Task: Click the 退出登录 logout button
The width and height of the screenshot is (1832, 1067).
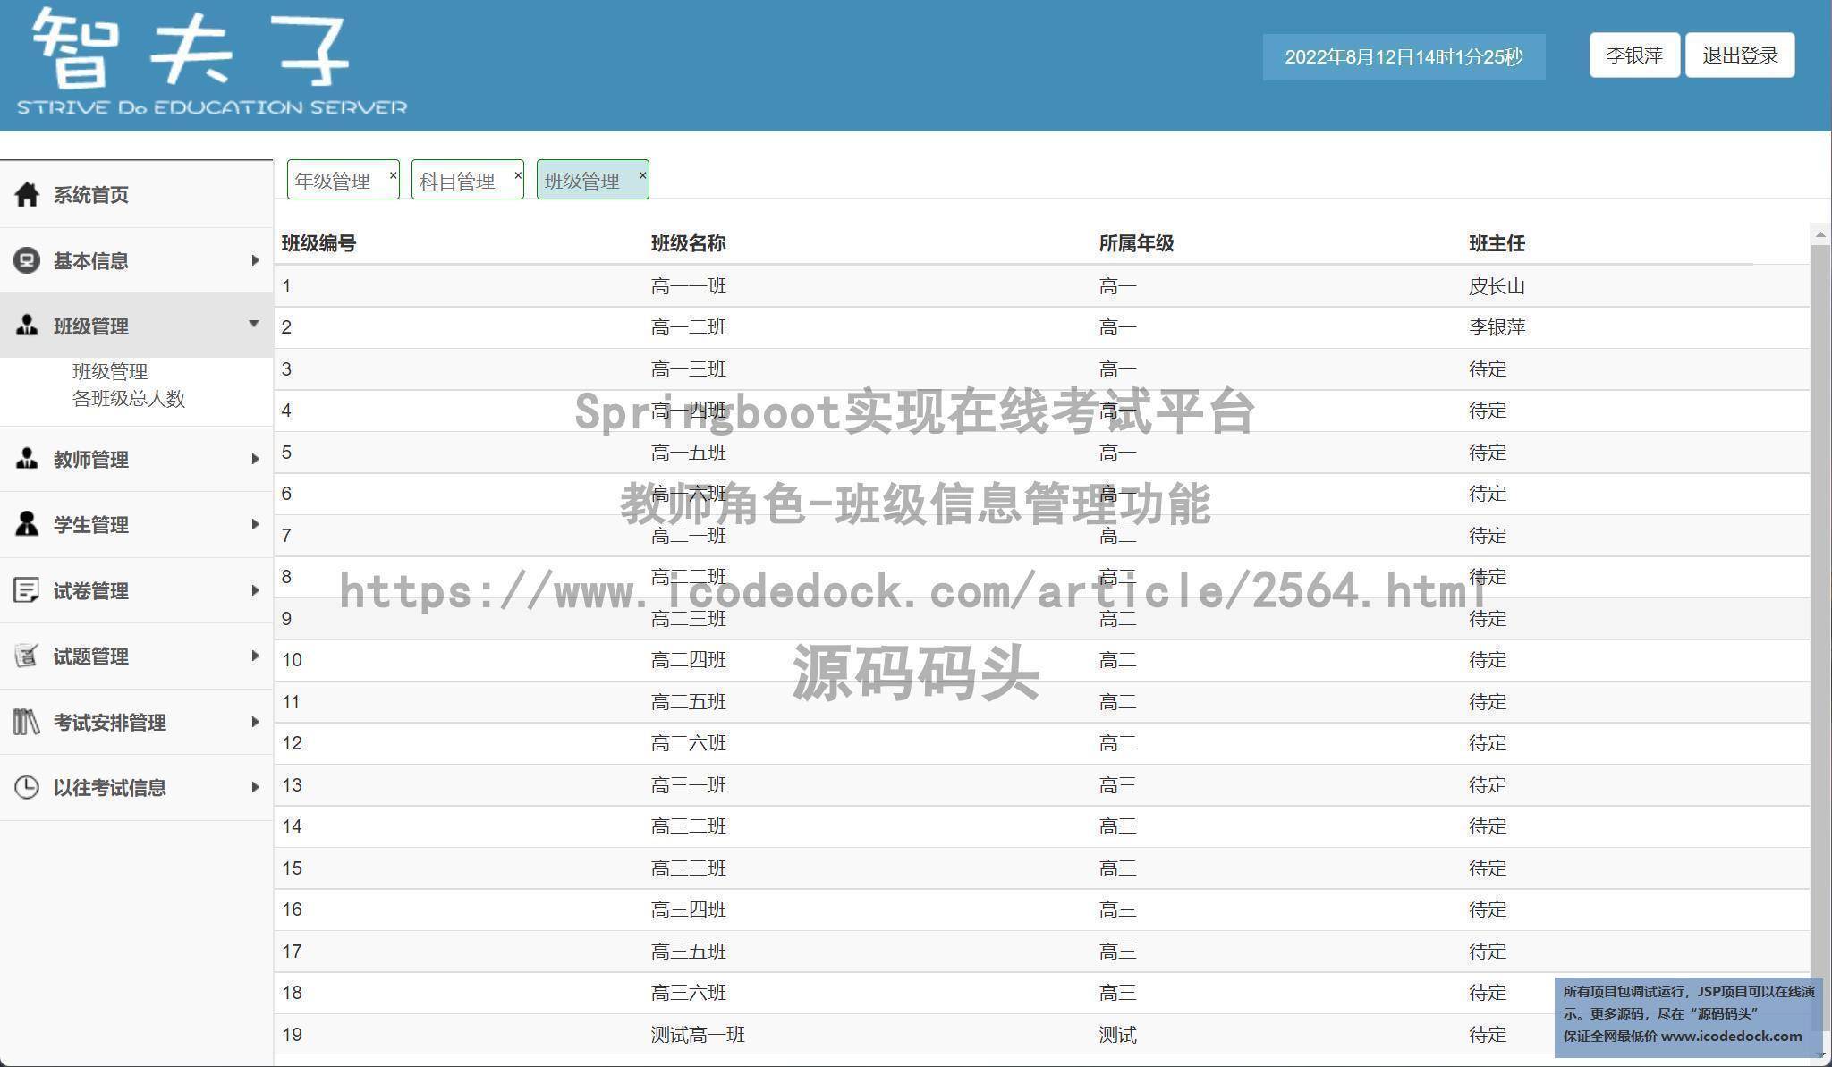Action: [x=1740, y=55]
